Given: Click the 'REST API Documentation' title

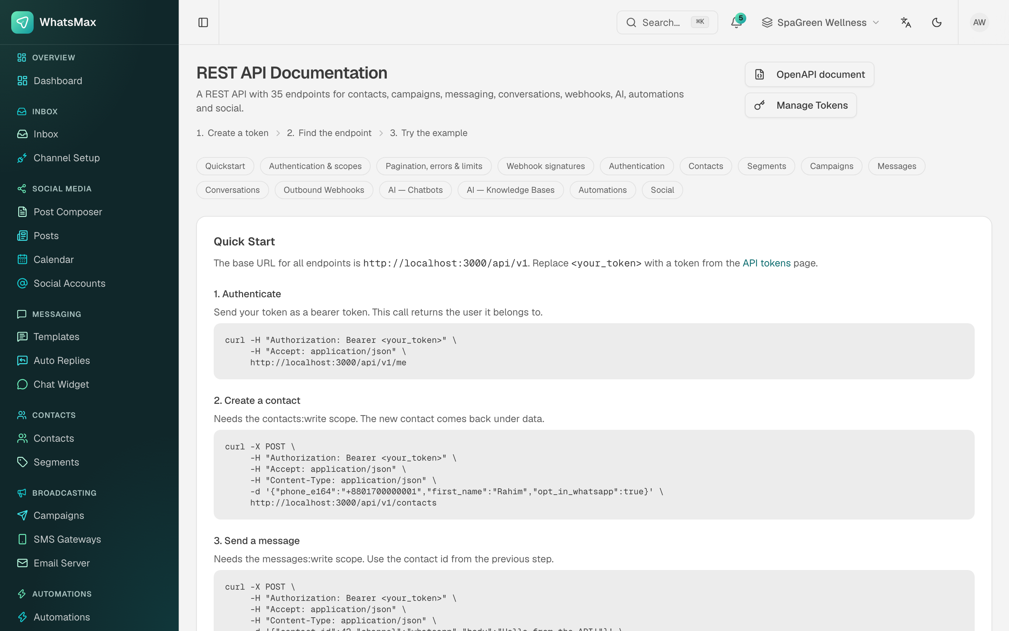Looking at the screenshot, I should tap(291, 73).
